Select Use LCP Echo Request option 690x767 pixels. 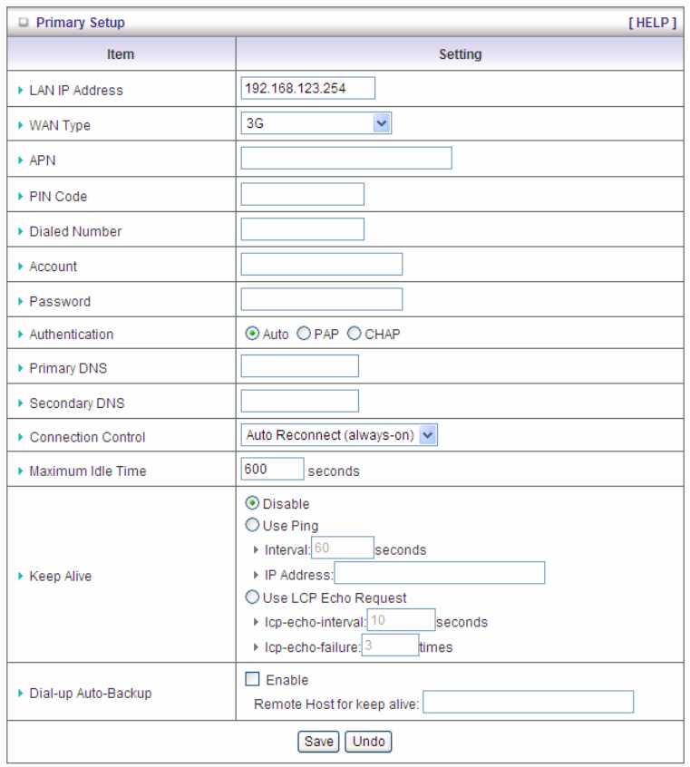point(252,597)
